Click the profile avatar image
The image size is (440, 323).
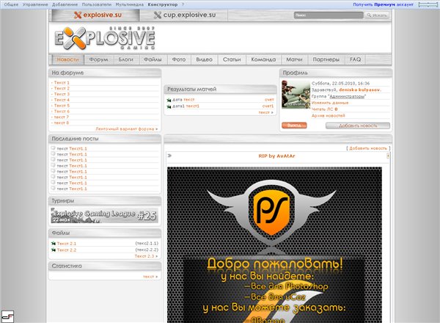click(x=296, y=95)
